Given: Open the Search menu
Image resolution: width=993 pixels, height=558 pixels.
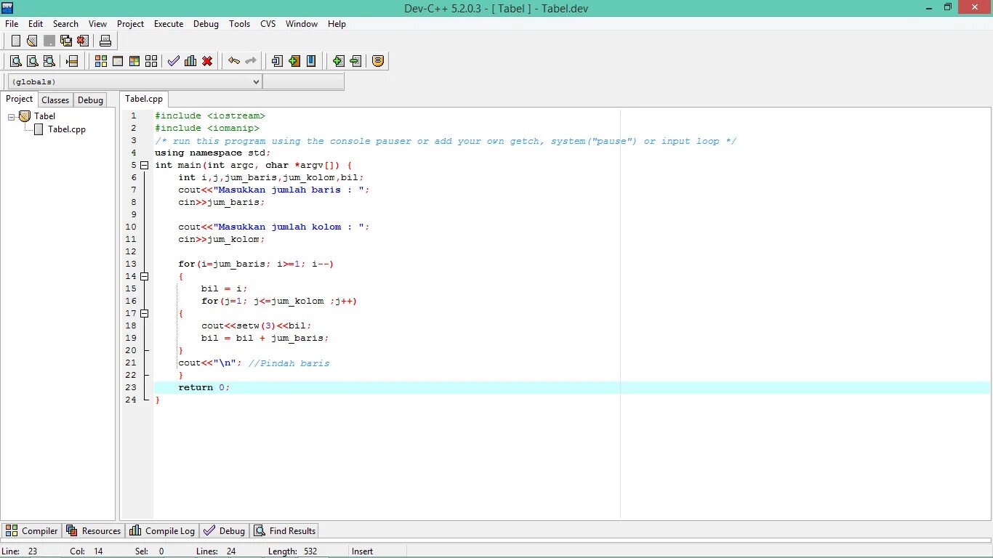Looking at the screenshot, I should (65, 24).
